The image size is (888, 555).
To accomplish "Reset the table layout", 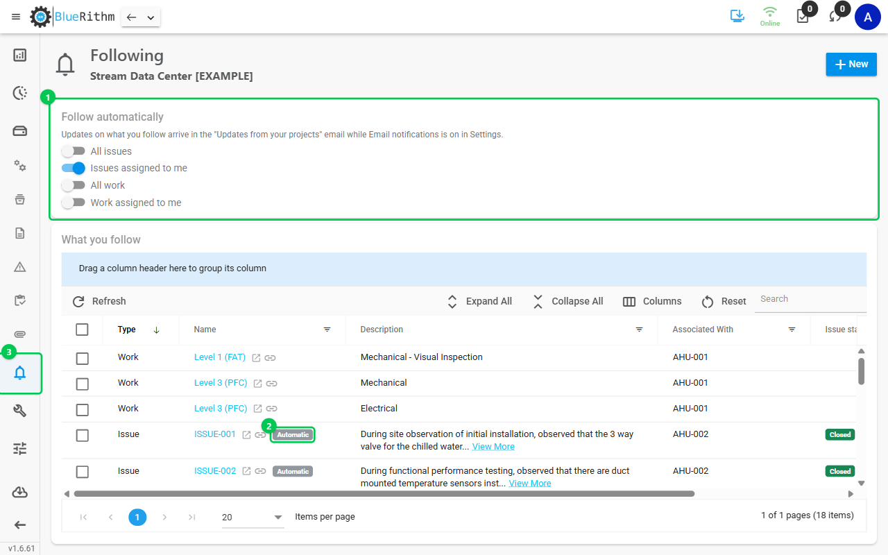I will [x=724, y=301].
